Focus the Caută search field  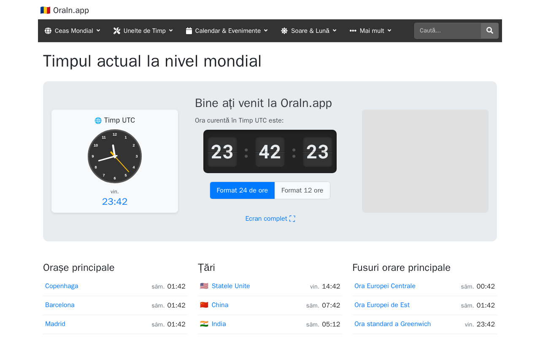pos(448,31)
